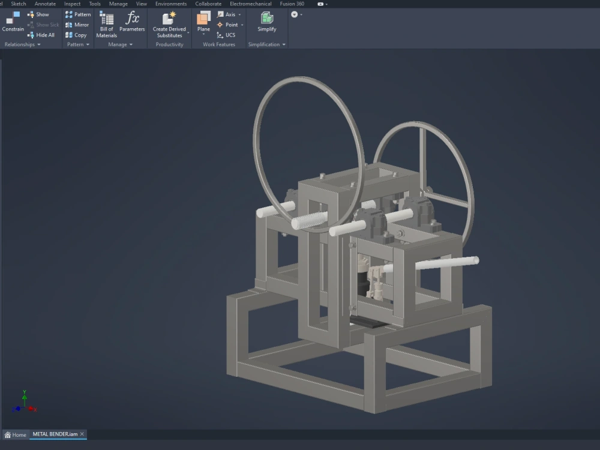Select the Constrain tool

click(13, 22)
